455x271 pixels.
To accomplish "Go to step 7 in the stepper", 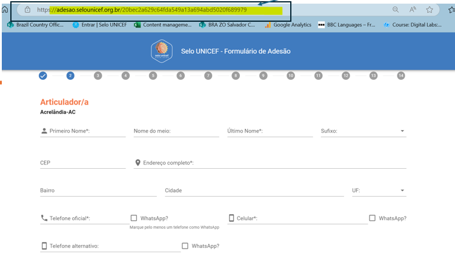I will 208,76.
